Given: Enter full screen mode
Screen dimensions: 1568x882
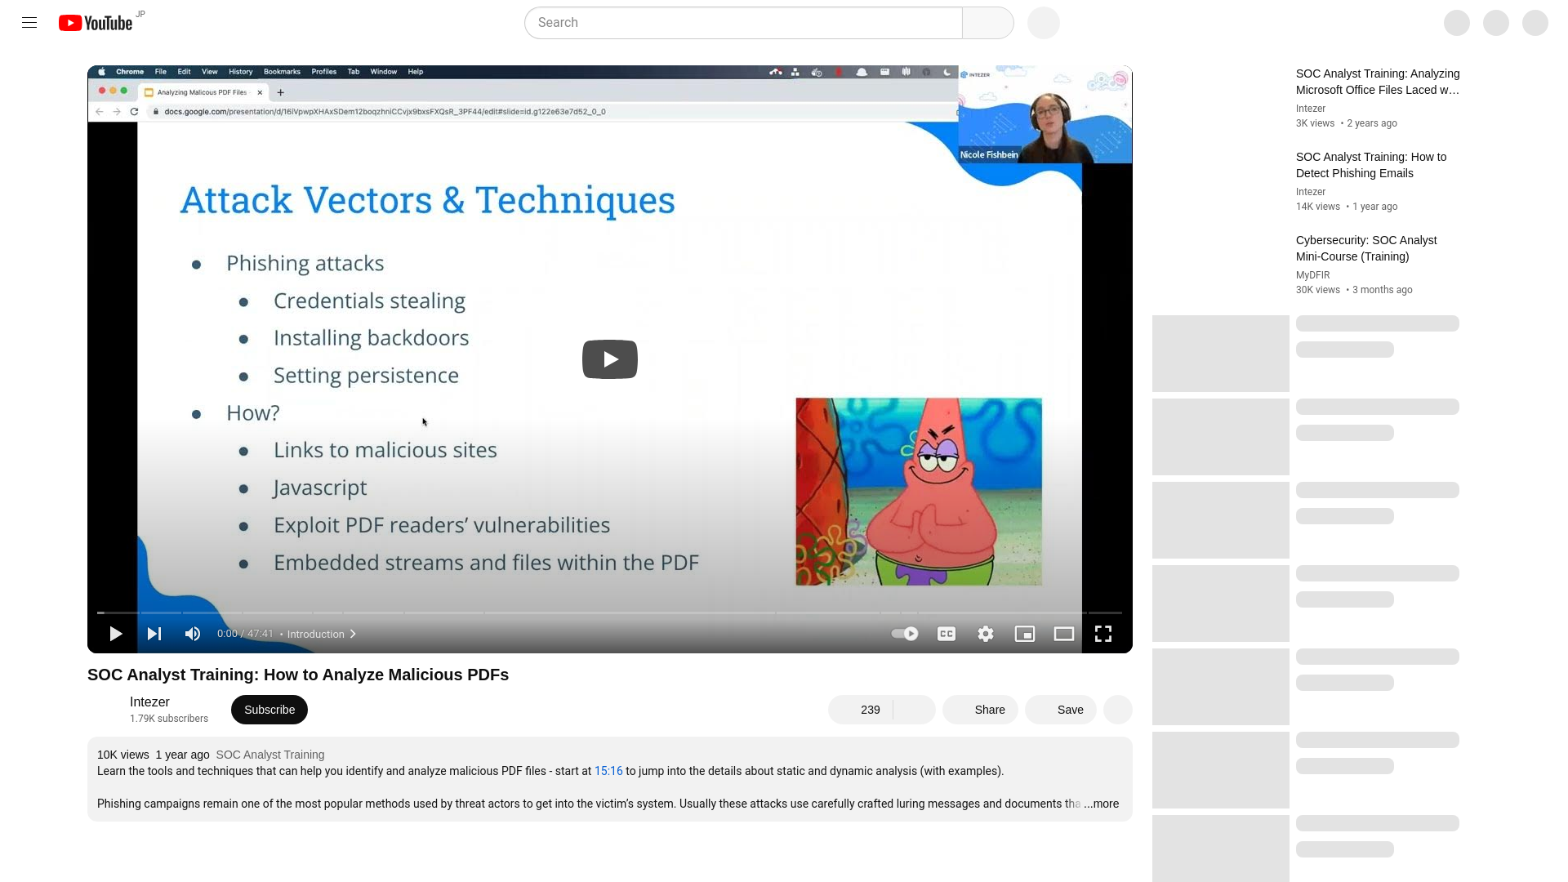Looking at the screenshot, I should (1103, 634).
